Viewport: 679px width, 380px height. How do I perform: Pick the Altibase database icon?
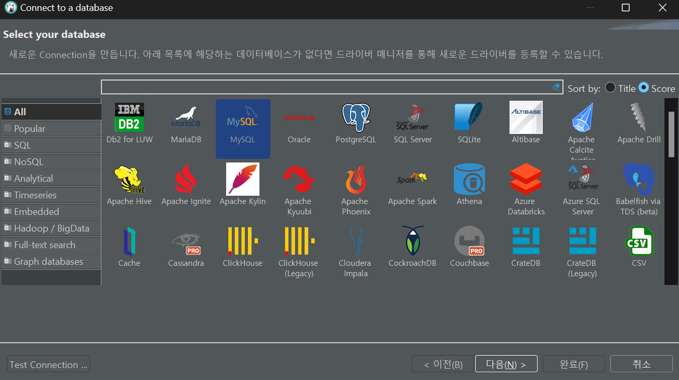pos(526,117)
